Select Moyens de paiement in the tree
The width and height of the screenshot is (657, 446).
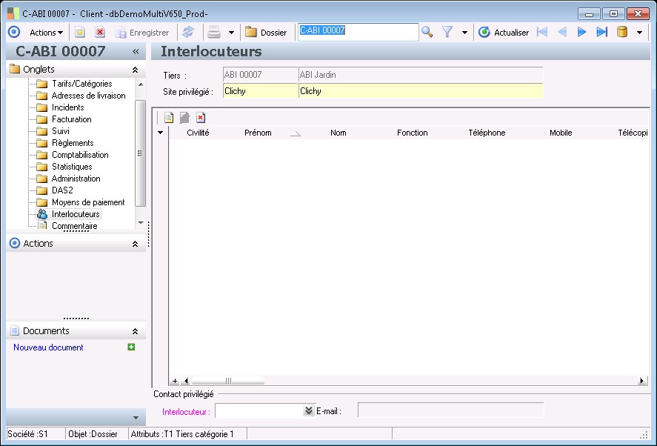click(x=87, y=202)
